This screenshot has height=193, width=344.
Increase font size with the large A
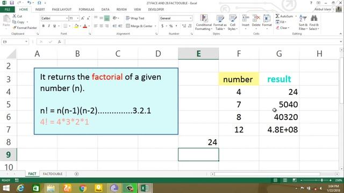83,18
